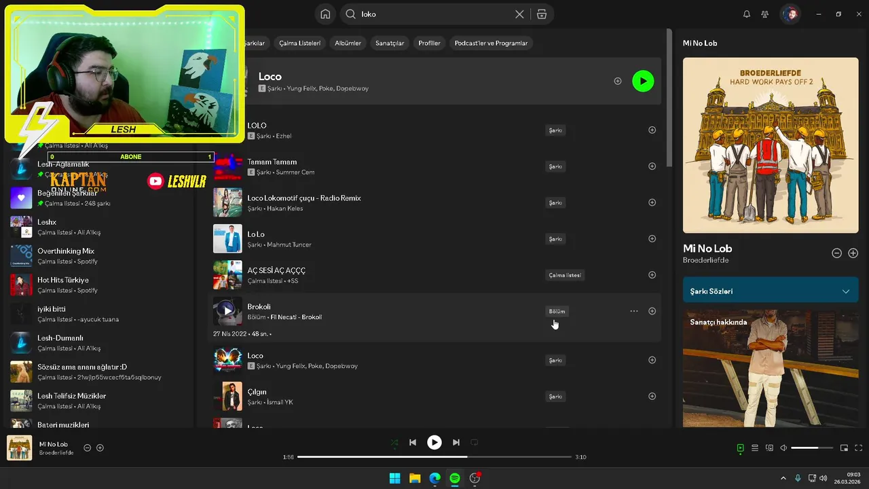
Task: Adjust the Spotify volume slider
Action: pyautogui.click(x=812, y=448)
